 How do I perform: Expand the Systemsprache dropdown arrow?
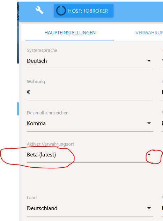[x=149, y=61]
